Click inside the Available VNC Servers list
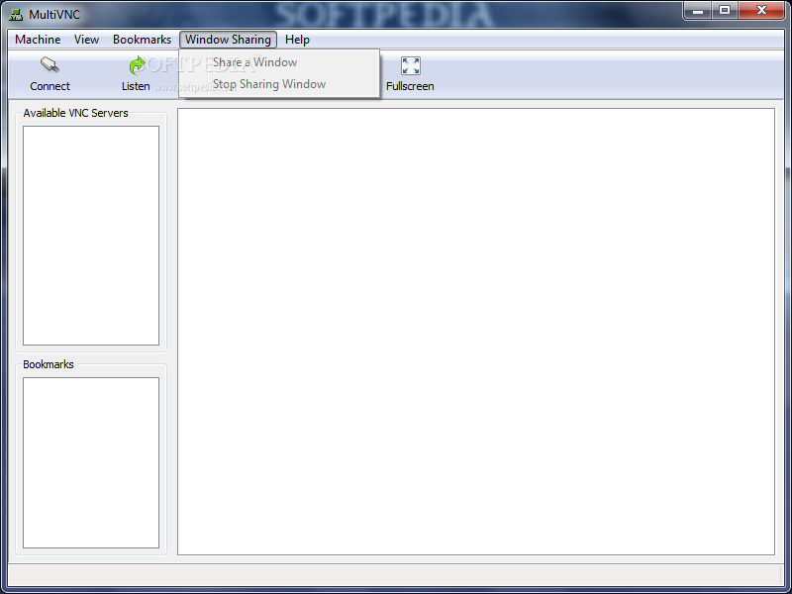Image resolution: width=792 pixels, height=594 pixels. click(x=91, y=236)
